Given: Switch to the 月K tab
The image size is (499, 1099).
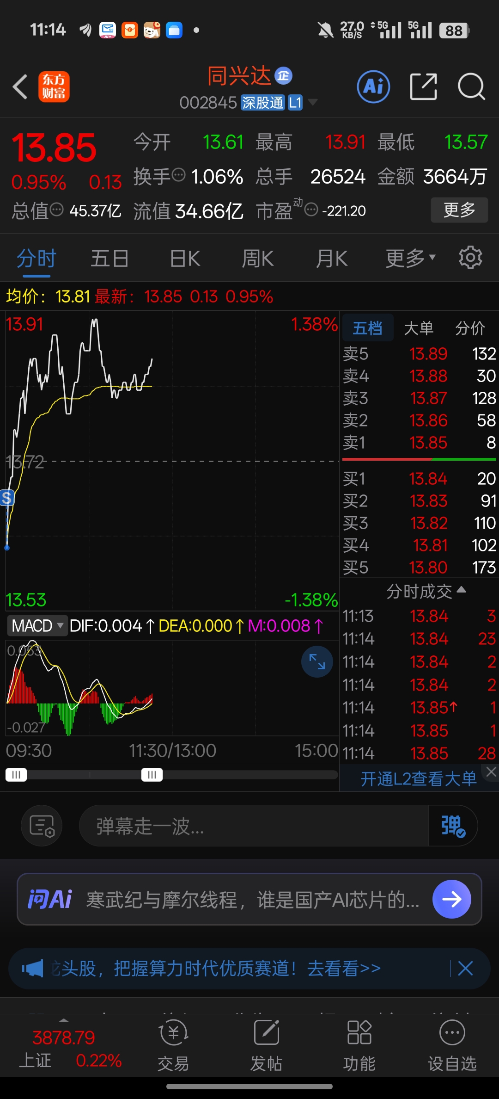Looking at the screenshot, I should coord(332,259).
